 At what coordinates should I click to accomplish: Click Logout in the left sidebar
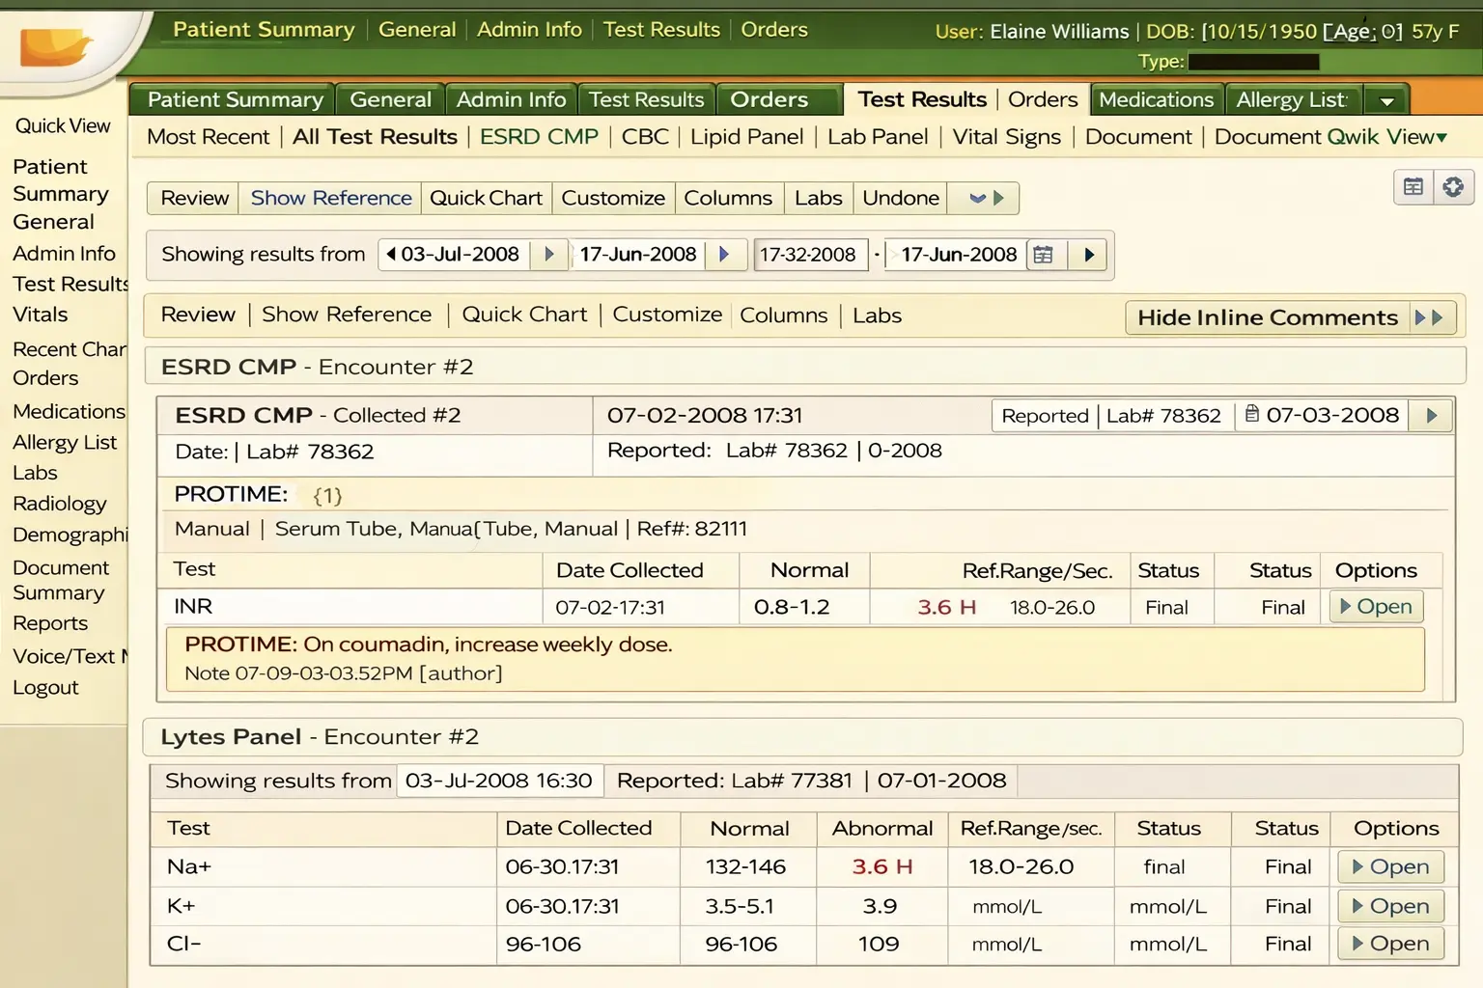pyautogui.click(x=45, y=687)
